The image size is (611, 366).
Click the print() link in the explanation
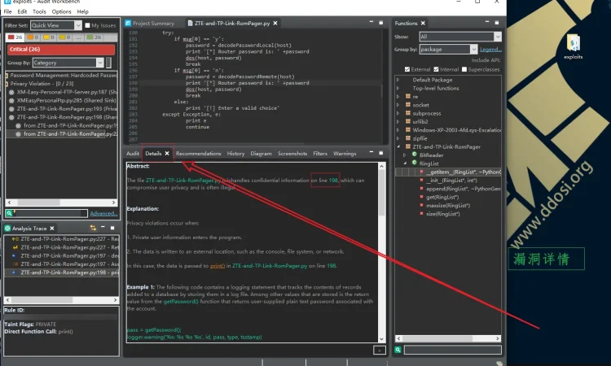coord(218,266)
